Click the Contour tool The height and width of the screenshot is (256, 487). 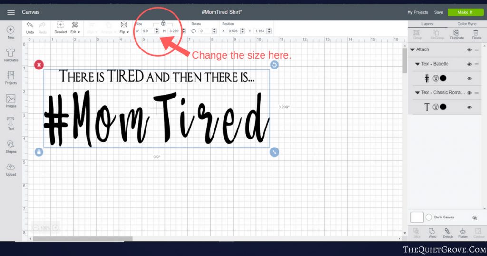(x=478, y=233)
